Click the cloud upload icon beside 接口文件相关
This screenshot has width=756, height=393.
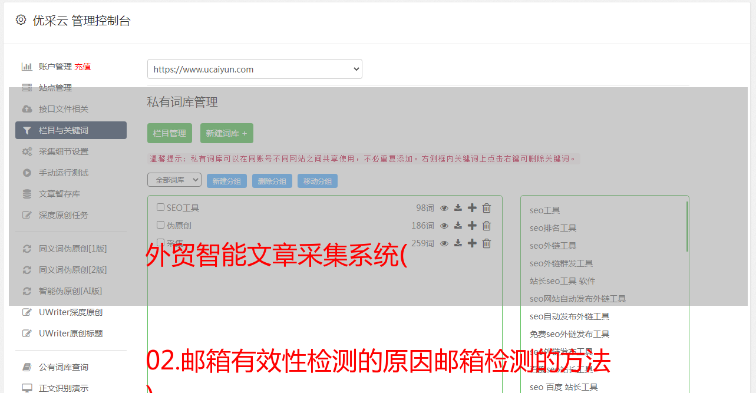click(x=27, y=109)
